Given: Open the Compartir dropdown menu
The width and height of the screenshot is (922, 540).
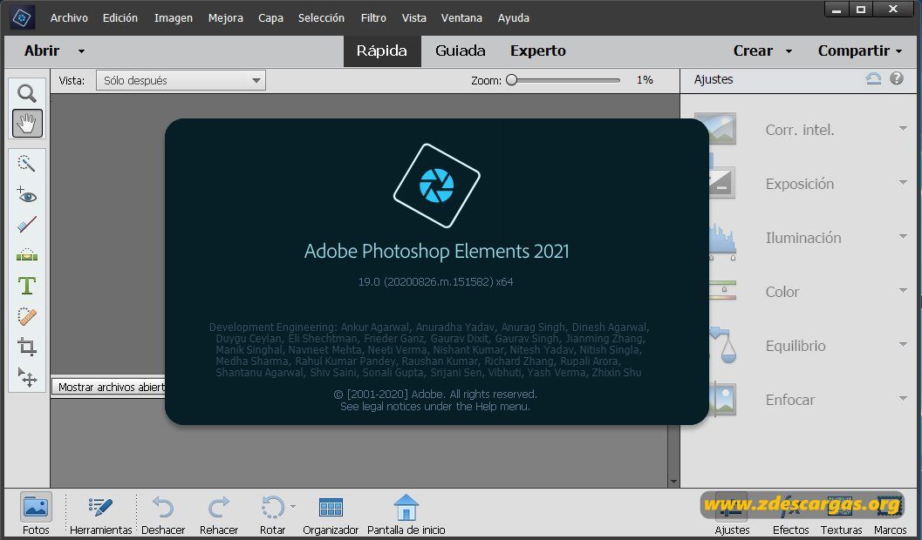Looking at the screenshot, I should tap(860, 51).
